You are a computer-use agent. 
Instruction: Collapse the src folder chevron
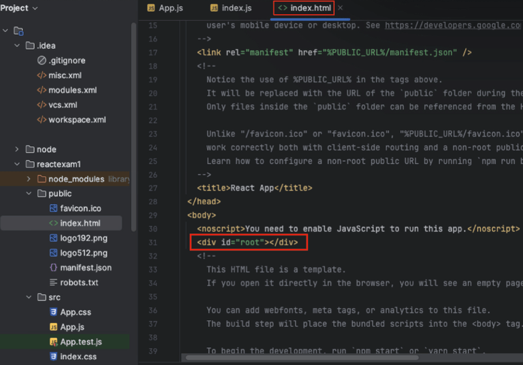point(29,297)
